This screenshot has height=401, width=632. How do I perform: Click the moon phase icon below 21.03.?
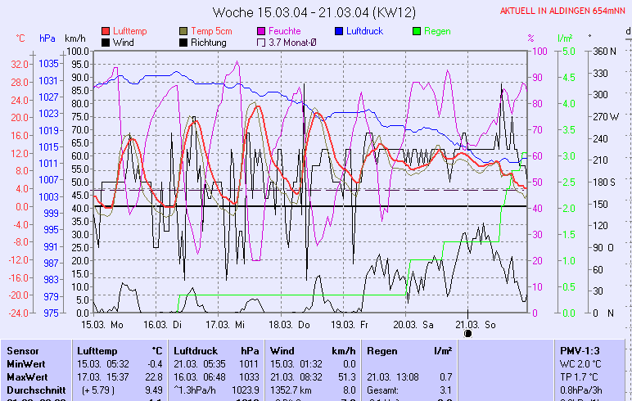coord(468,333)
